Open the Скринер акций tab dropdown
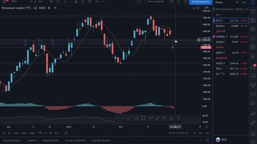Viewport: 257px width, 144px height. 13,140
